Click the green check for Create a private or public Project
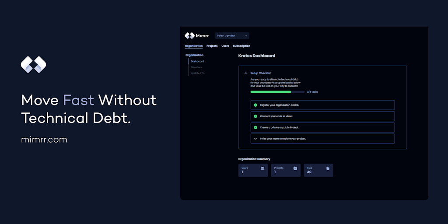 click(x=255, y=127)
